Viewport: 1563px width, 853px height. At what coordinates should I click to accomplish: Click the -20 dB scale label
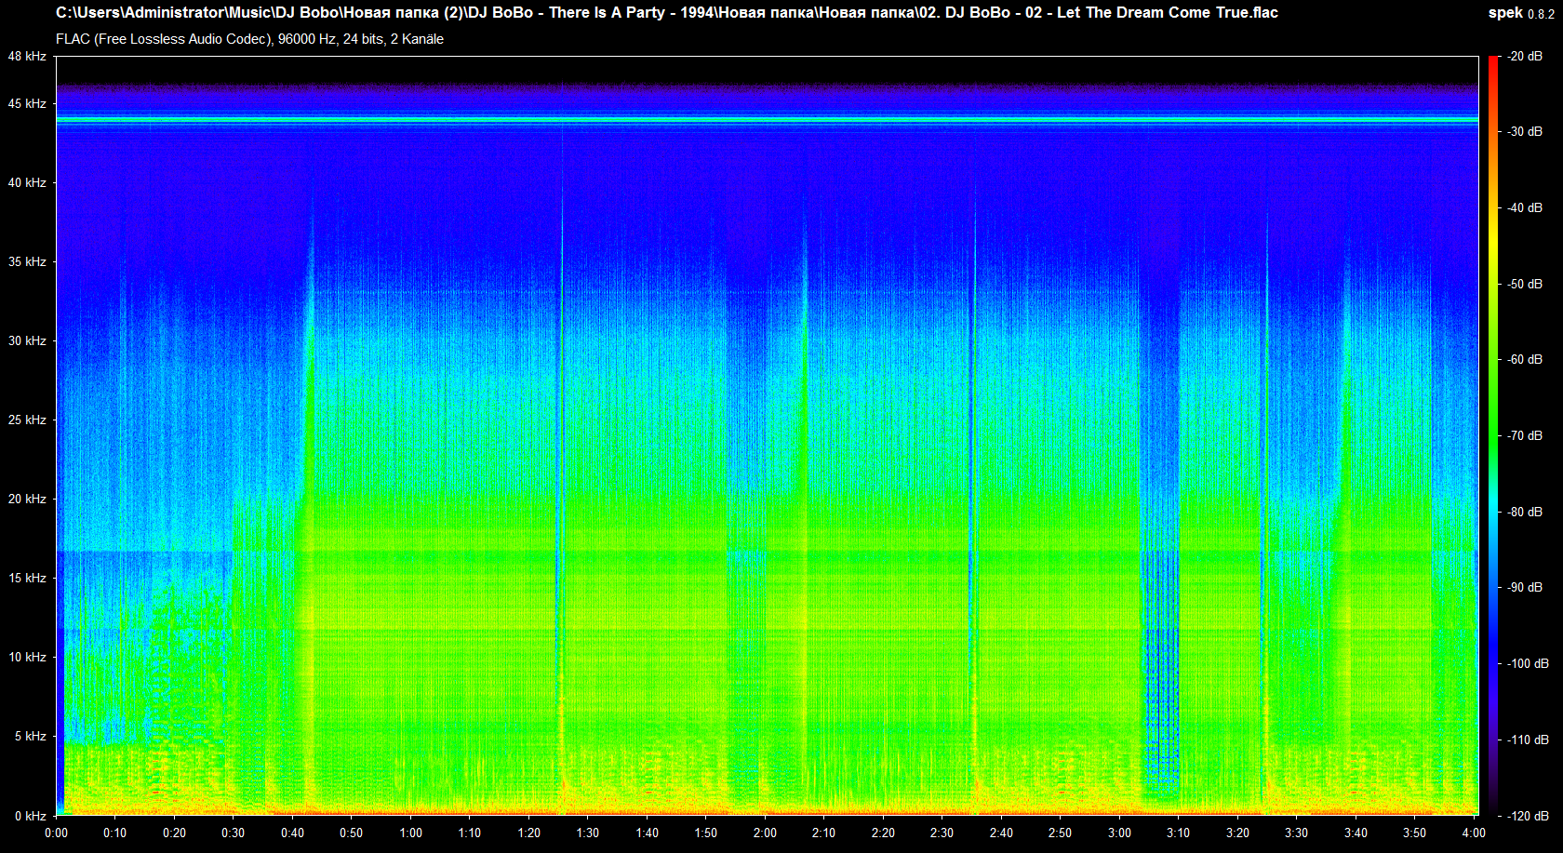(x=1524, y=57)
